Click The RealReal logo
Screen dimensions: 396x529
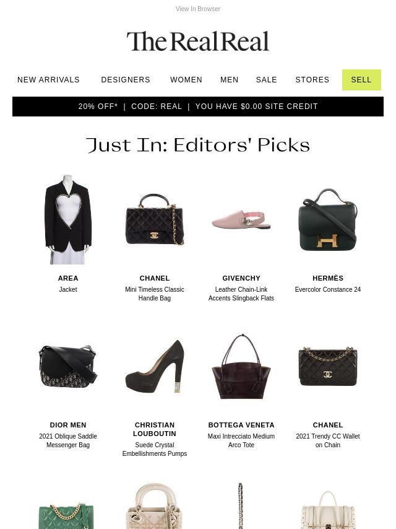[x=198, y=41]
